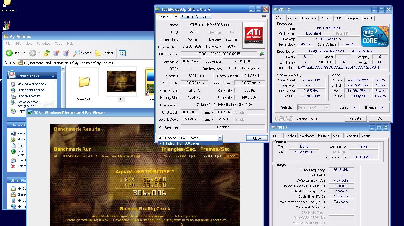404x226 pixels.
Task: Click the Search magnifier in My Pictures toolbar
Action: point(77,53)
